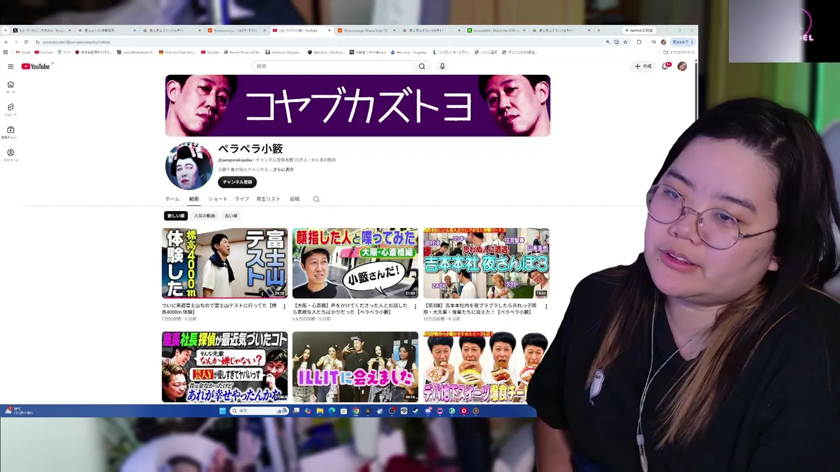Switch to the channel's 動画 tab
Viewport: 840px width, 472px height.
[194, 199]
